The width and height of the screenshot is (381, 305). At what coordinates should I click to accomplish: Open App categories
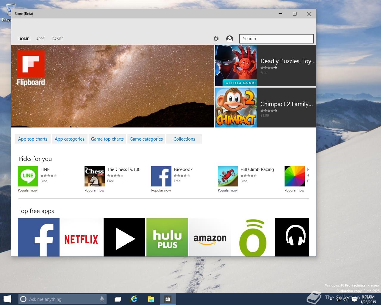70,139
